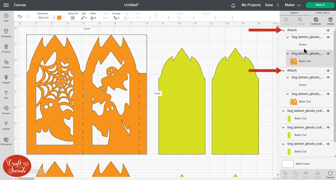
Task: Hide the first Attach group layer
Action: pos(328,30)
